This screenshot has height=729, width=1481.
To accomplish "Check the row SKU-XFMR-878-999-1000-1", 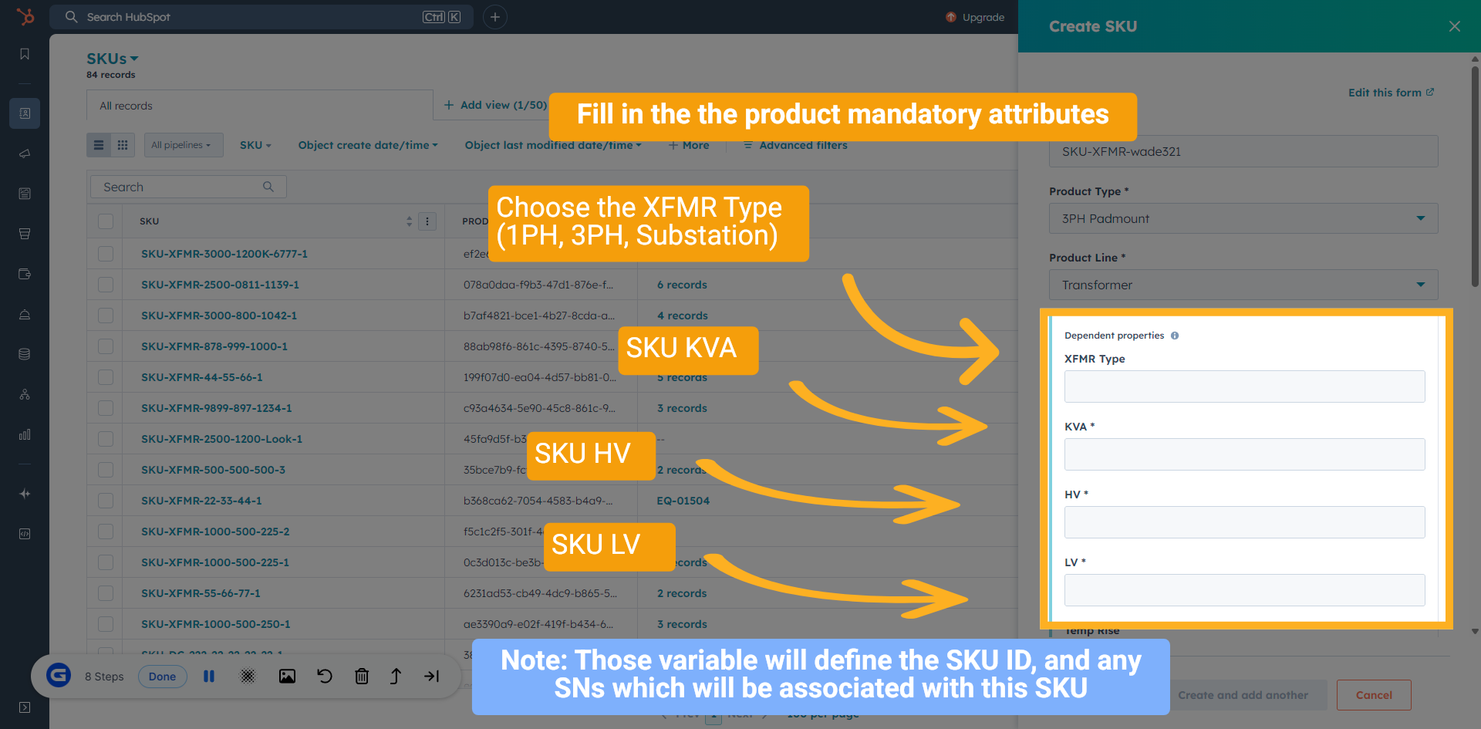I will point(106,346).
